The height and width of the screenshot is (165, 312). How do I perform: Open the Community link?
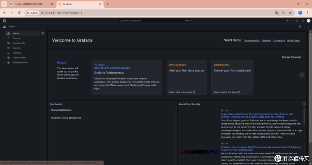(279, 40)
